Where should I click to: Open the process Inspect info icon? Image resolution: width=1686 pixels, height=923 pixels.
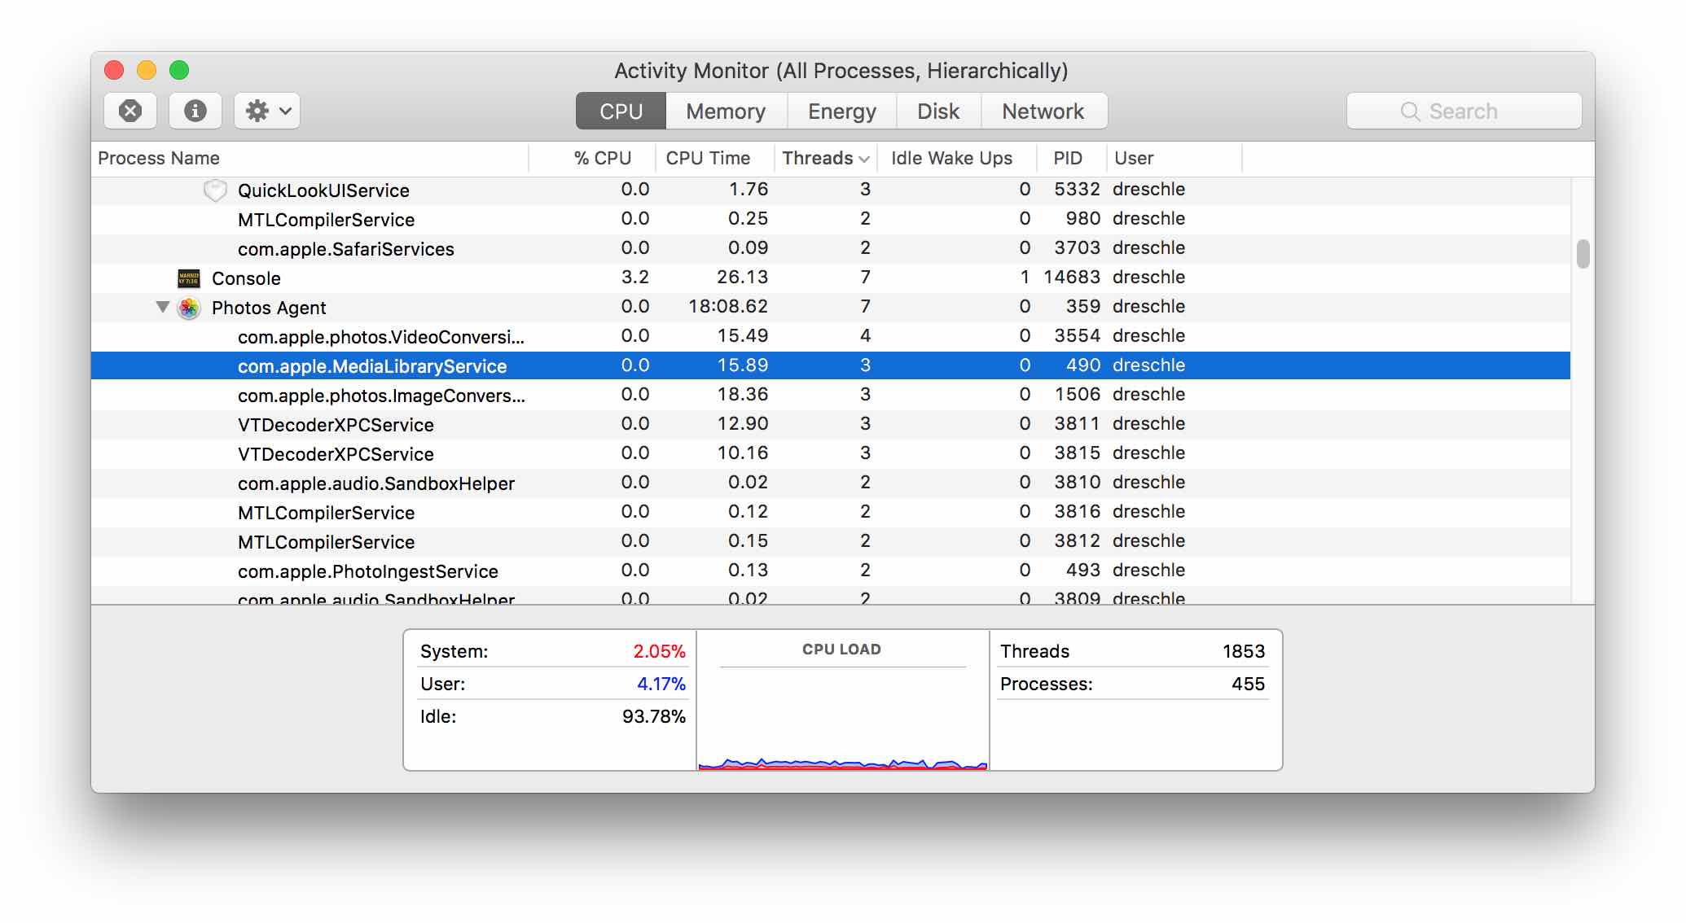pos(195,111)
